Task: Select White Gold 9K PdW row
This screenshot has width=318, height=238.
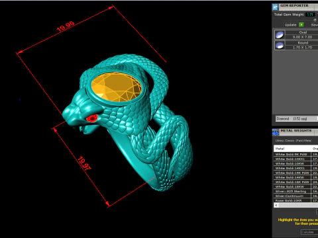Action: (x=292, y=154)
